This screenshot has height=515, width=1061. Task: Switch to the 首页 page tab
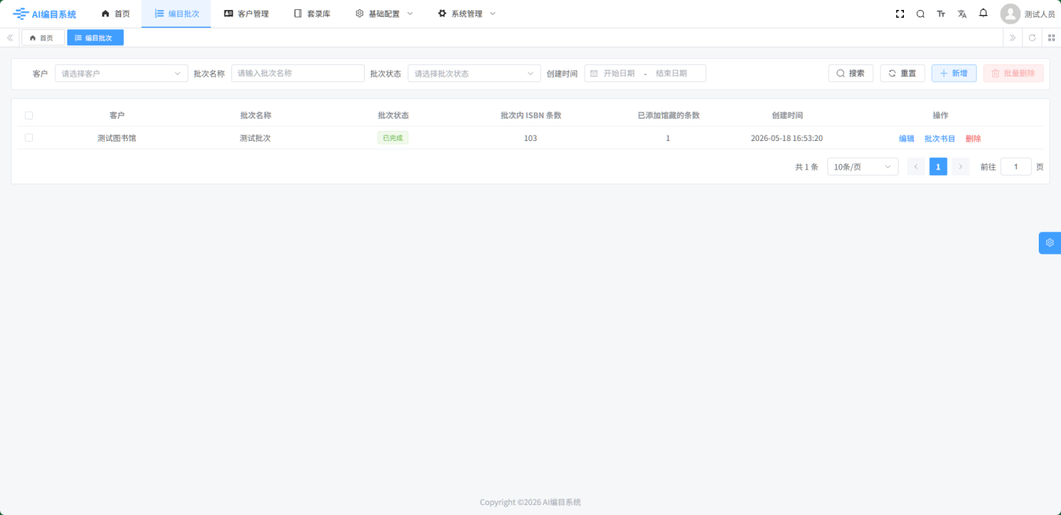(43, 38)
